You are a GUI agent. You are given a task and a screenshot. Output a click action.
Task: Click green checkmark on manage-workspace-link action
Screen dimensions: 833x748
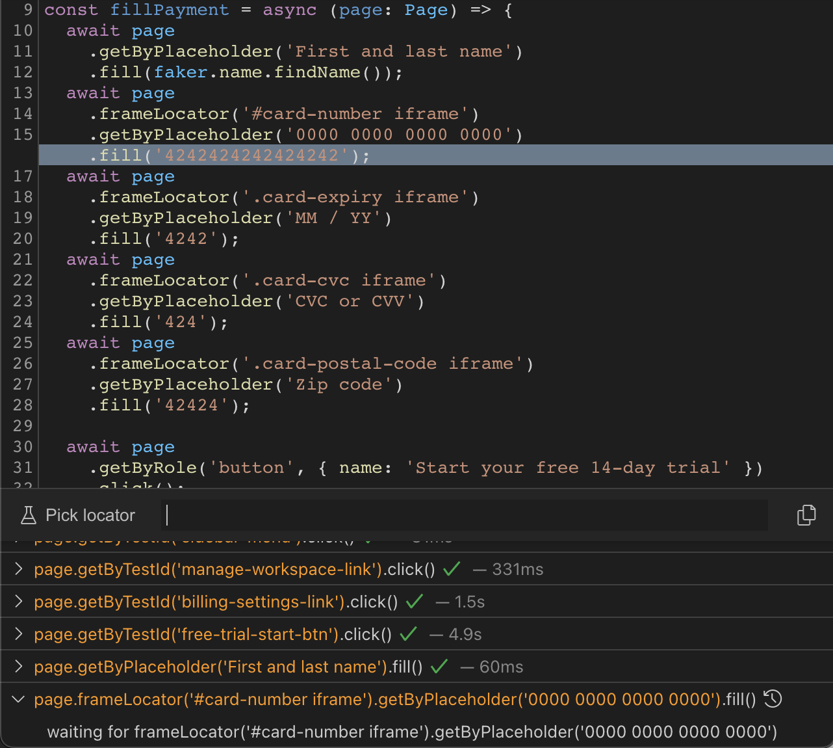pos(451,568)
